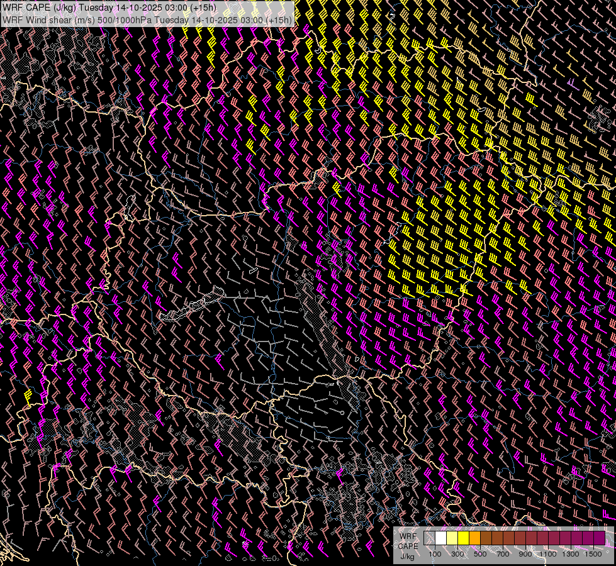Select the 1500 legend scale label
Viewport: 616px width, 566px height.
593,554
